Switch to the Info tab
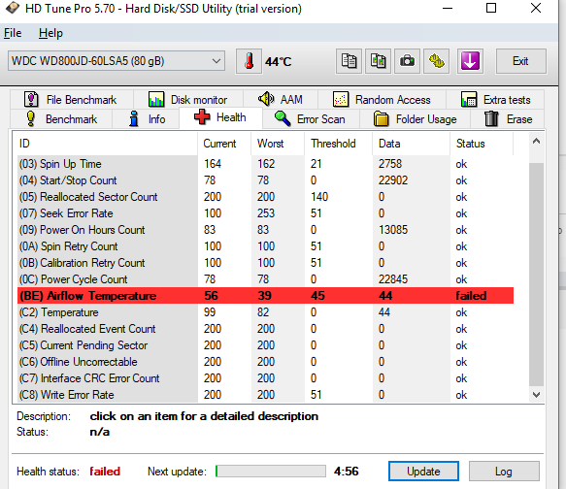 [x=146, y=119]
